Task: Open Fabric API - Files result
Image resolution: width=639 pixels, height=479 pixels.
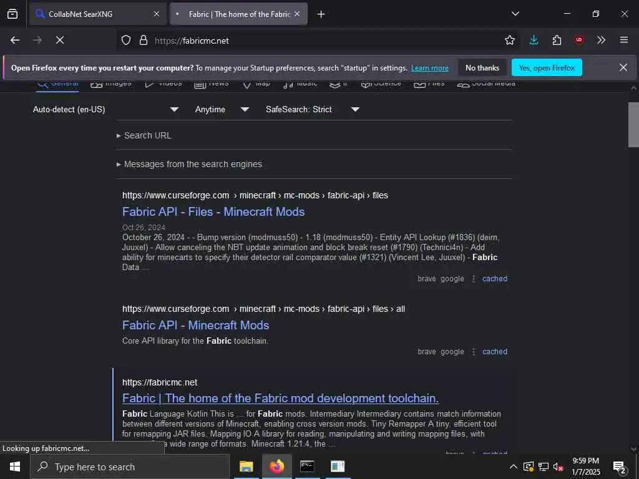Action: pyautogui.click(x=213, y=212)
